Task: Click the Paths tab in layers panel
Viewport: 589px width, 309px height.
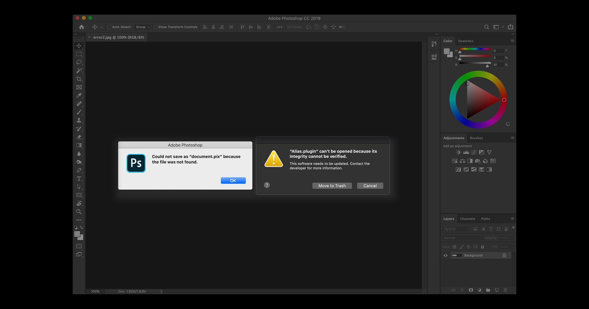Action: (485, 218)
